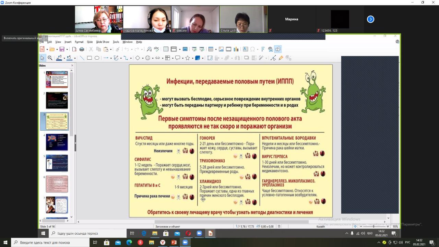The image size is (439, 247).
Task: Choose the Rectangle drawing tool
Action: [x=89, y=58]
